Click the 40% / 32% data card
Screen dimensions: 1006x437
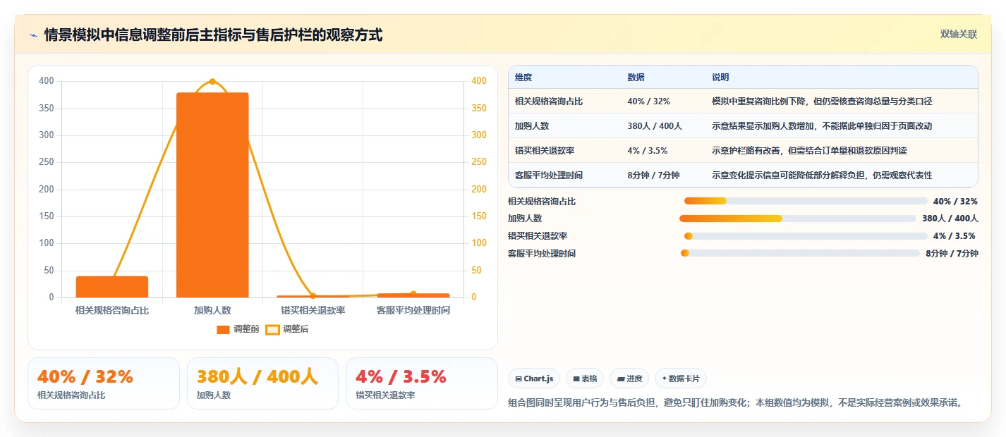tap(104, 383)
